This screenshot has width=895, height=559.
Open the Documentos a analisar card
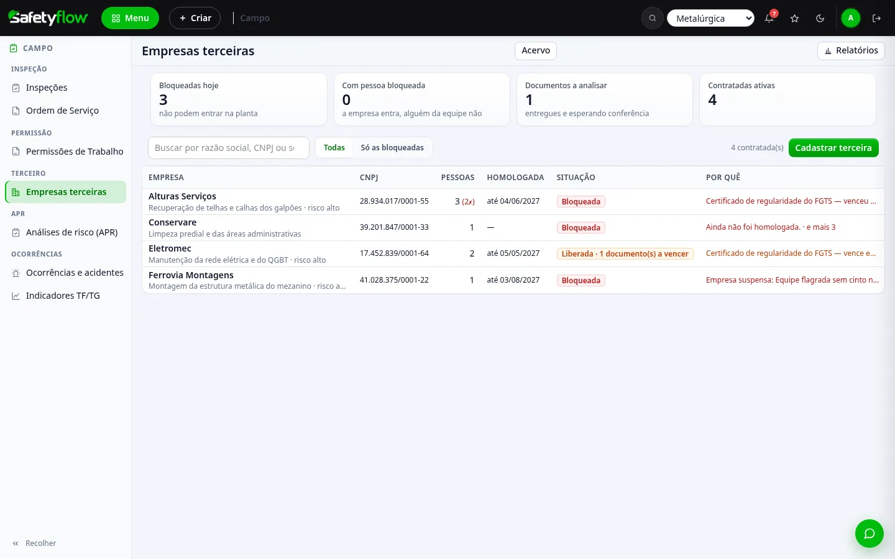[x=605, y=99]
